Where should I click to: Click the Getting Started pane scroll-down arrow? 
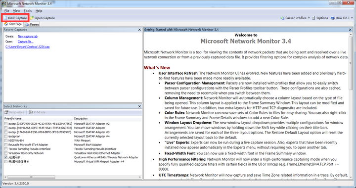(351, 177)
